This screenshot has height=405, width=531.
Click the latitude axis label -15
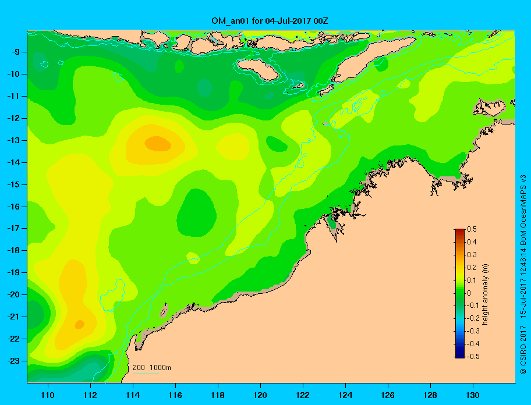(x=13, y=184)
